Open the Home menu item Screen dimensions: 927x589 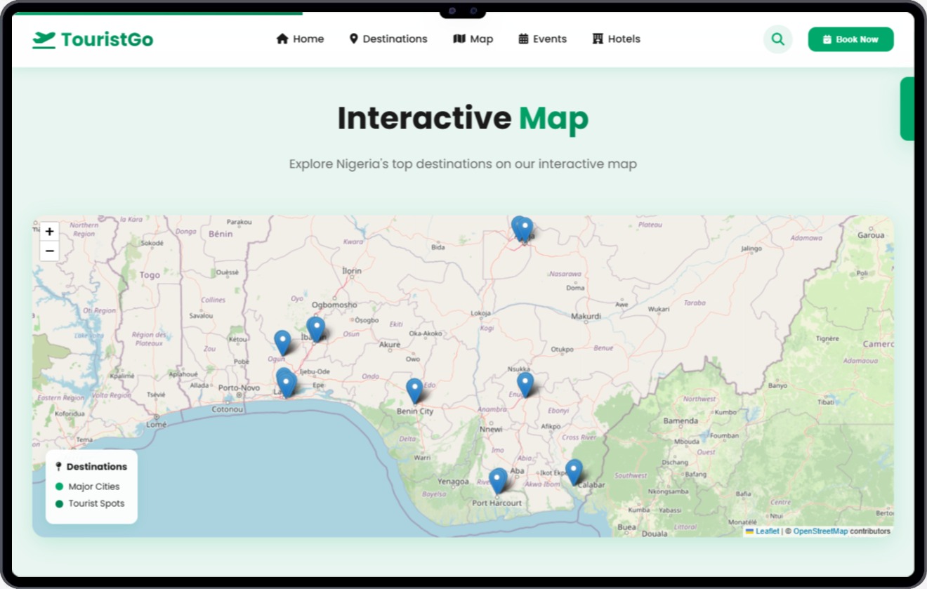(x=300, y=39)
